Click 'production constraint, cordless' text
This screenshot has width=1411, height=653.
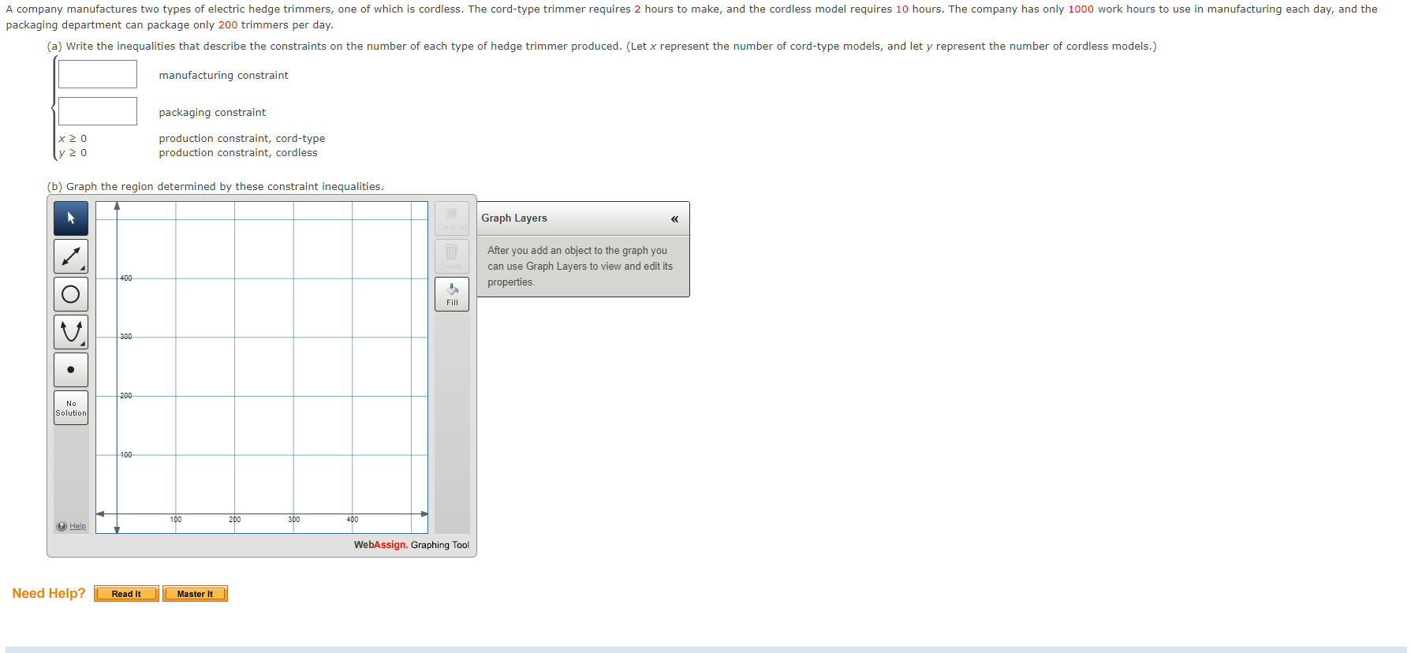coord(238,153)
